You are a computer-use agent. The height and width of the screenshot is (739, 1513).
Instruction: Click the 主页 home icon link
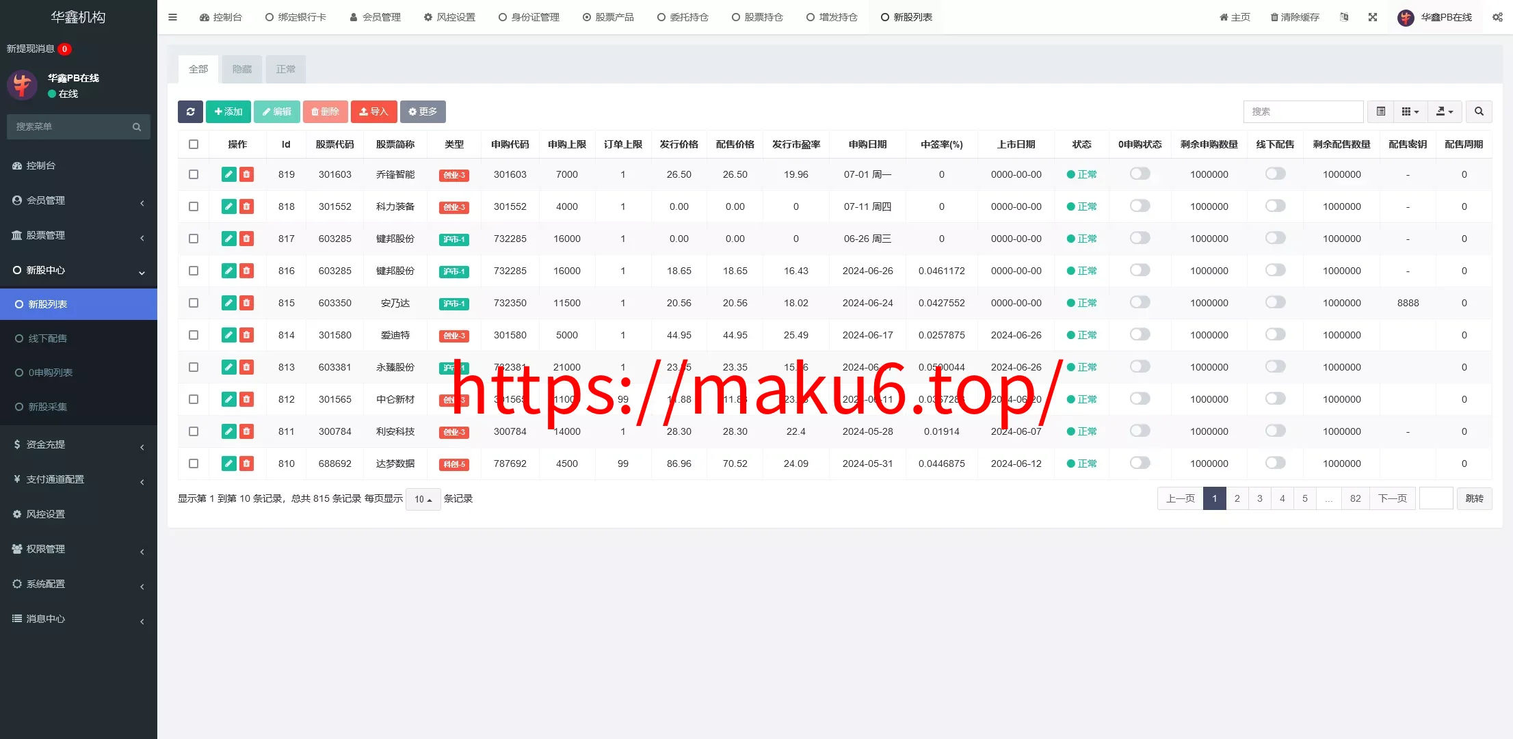coord(1235,17)
